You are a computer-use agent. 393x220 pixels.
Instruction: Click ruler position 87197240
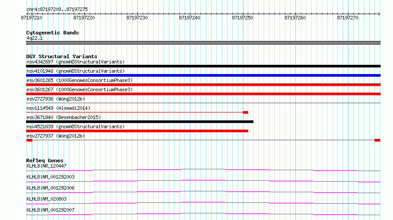[x=190, y=18]
